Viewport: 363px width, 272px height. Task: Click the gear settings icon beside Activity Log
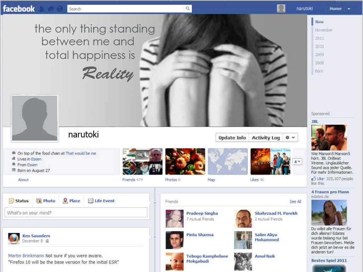click(x=290, y=138)
